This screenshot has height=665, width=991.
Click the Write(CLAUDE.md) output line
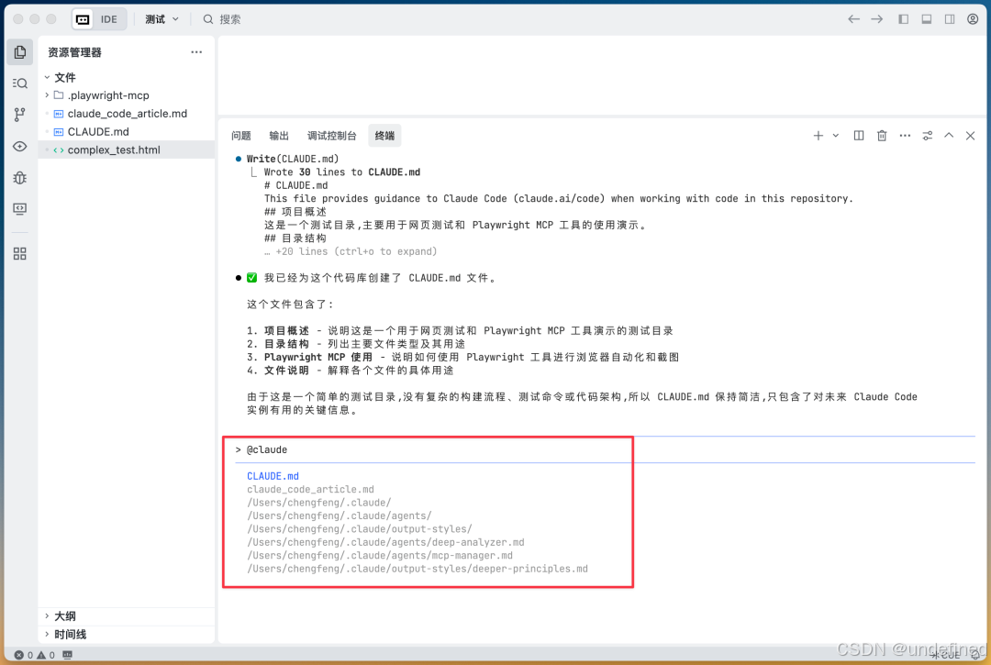point(292,159)
